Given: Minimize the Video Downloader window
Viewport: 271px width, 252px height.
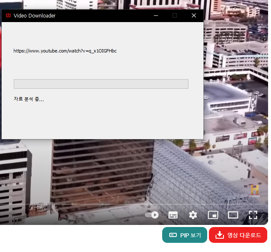Looking at the screenshot, I should pyautogui.click(x=156, y=15).
